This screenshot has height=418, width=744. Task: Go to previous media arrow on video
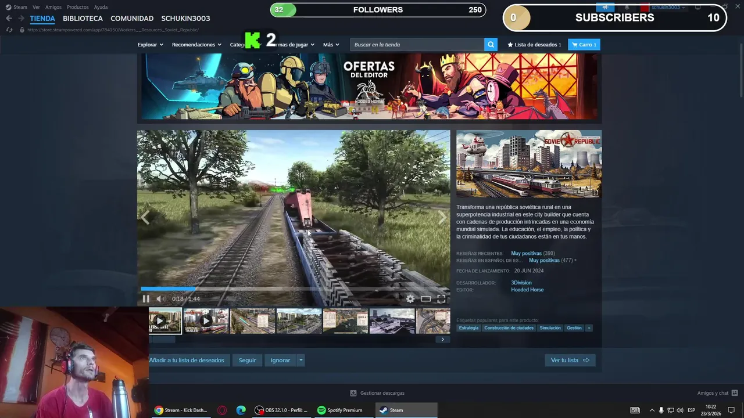(x=145, y=218)
